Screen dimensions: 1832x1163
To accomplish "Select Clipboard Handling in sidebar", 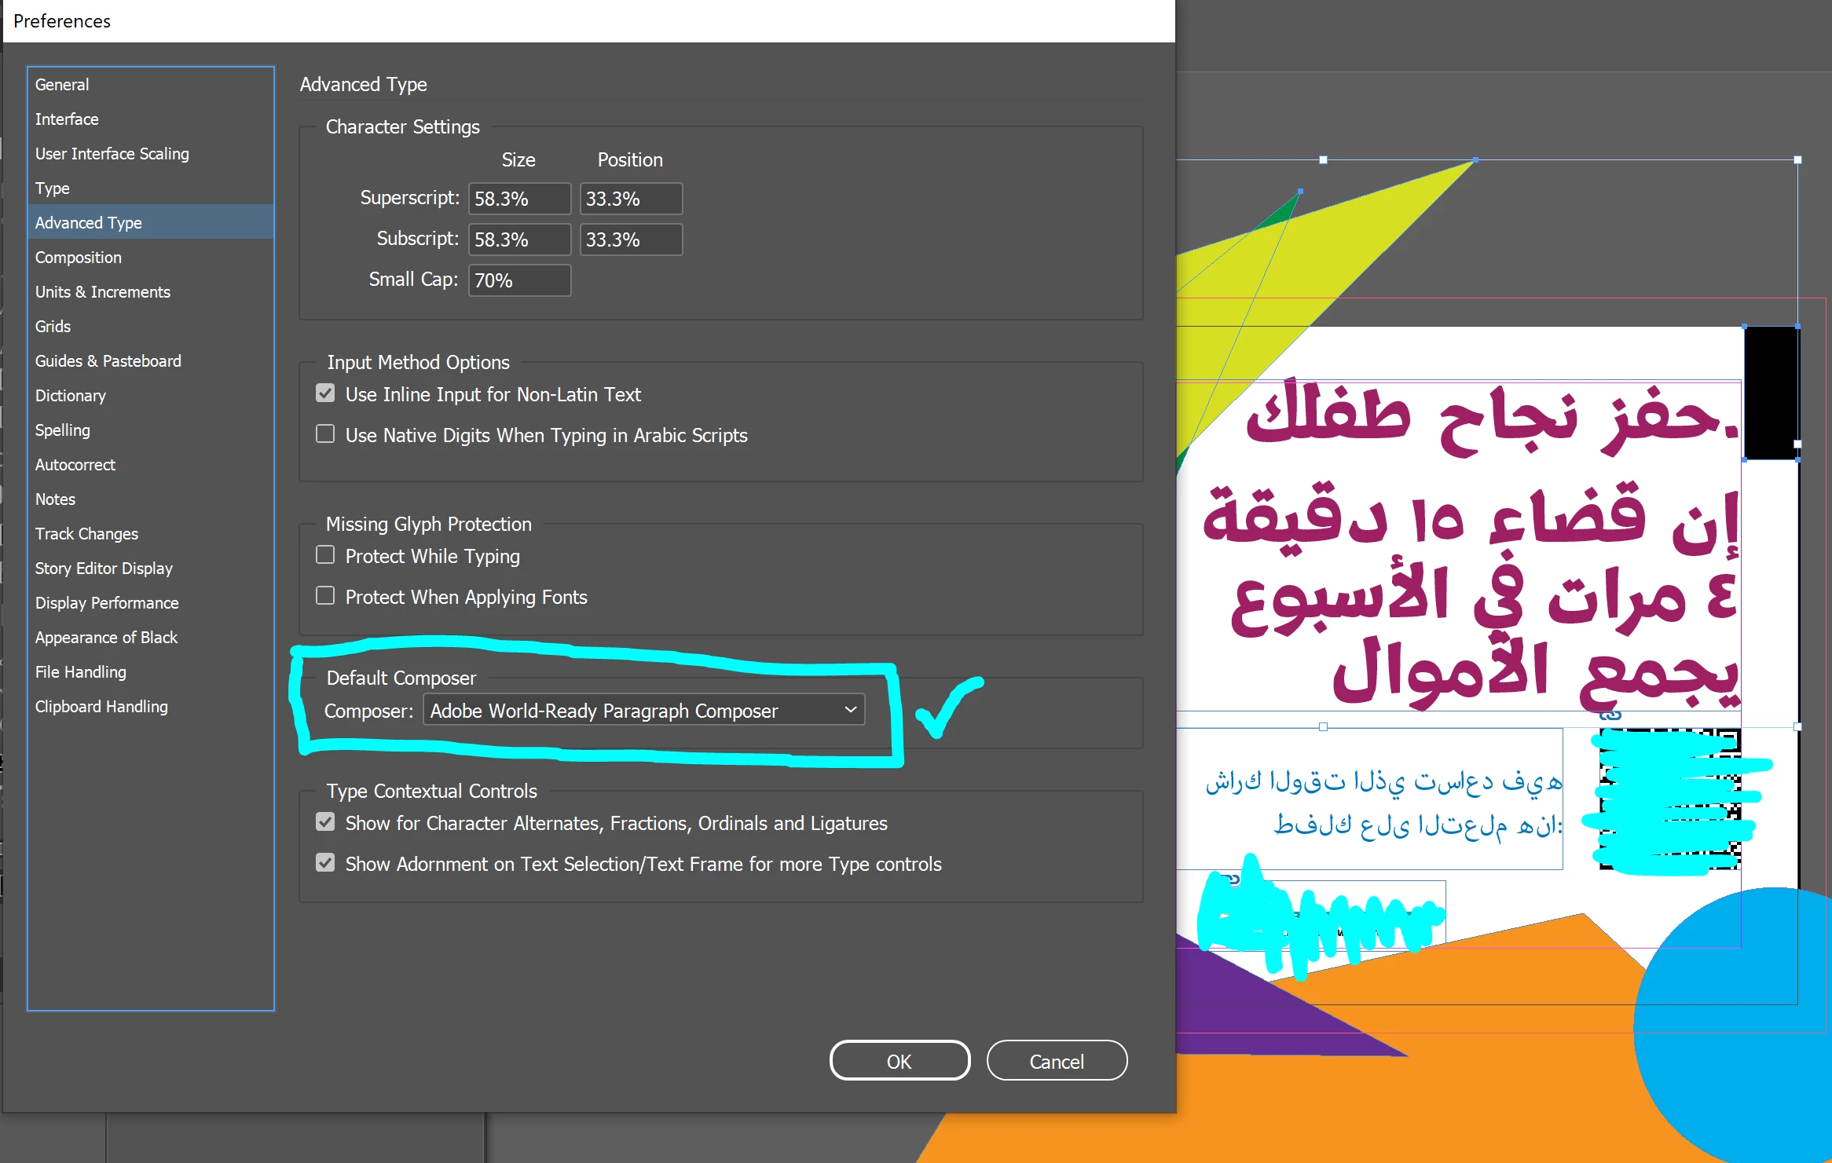I will pyautogui.click(x=101, y=707).
